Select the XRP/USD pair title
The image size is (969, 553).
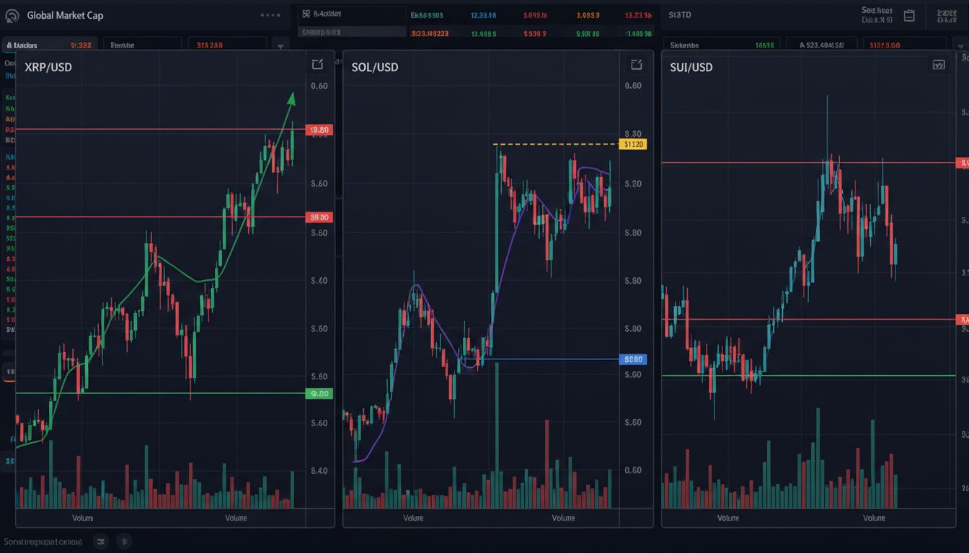pyautogui.click(x=48, y=67)
